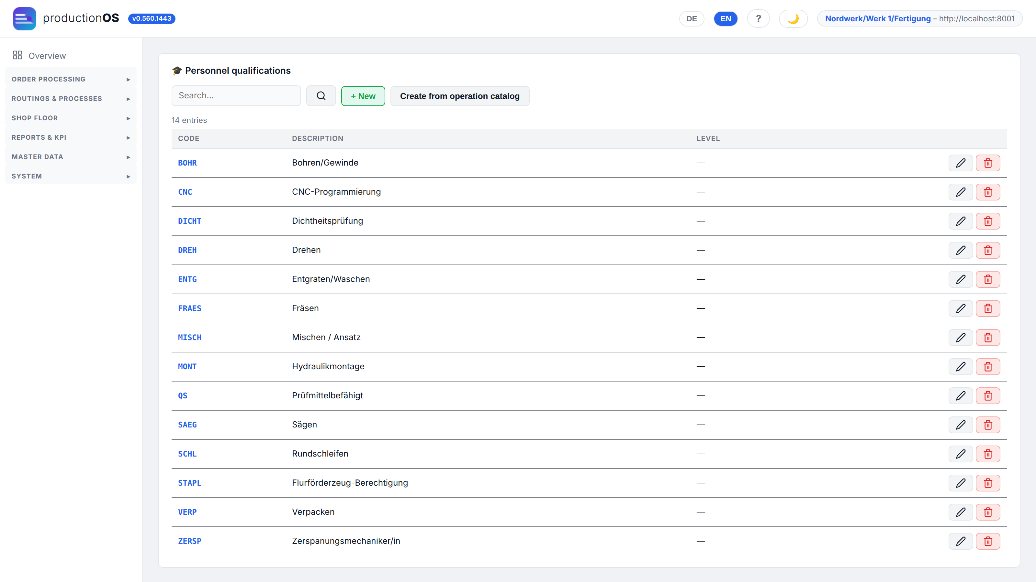Expand the Master Data sidebar group
The image size is (1036, 582).
(71, 156)
